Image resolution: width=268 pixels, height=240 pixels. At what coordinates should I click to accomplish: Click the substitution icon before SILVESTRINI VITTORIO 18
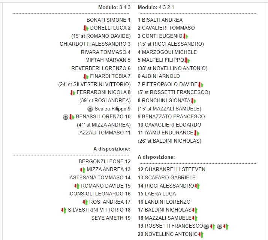tap(64, 210)
